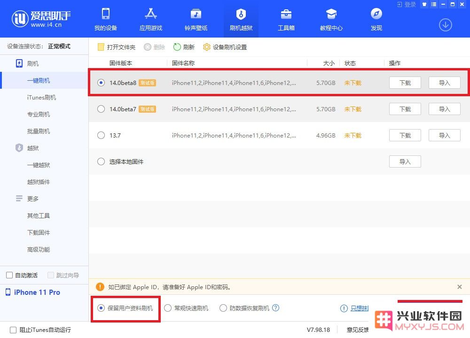The width and height of the screenshot is (470, 338).
Task: Open the 工具箱 tab
Action: pos(286,19)
